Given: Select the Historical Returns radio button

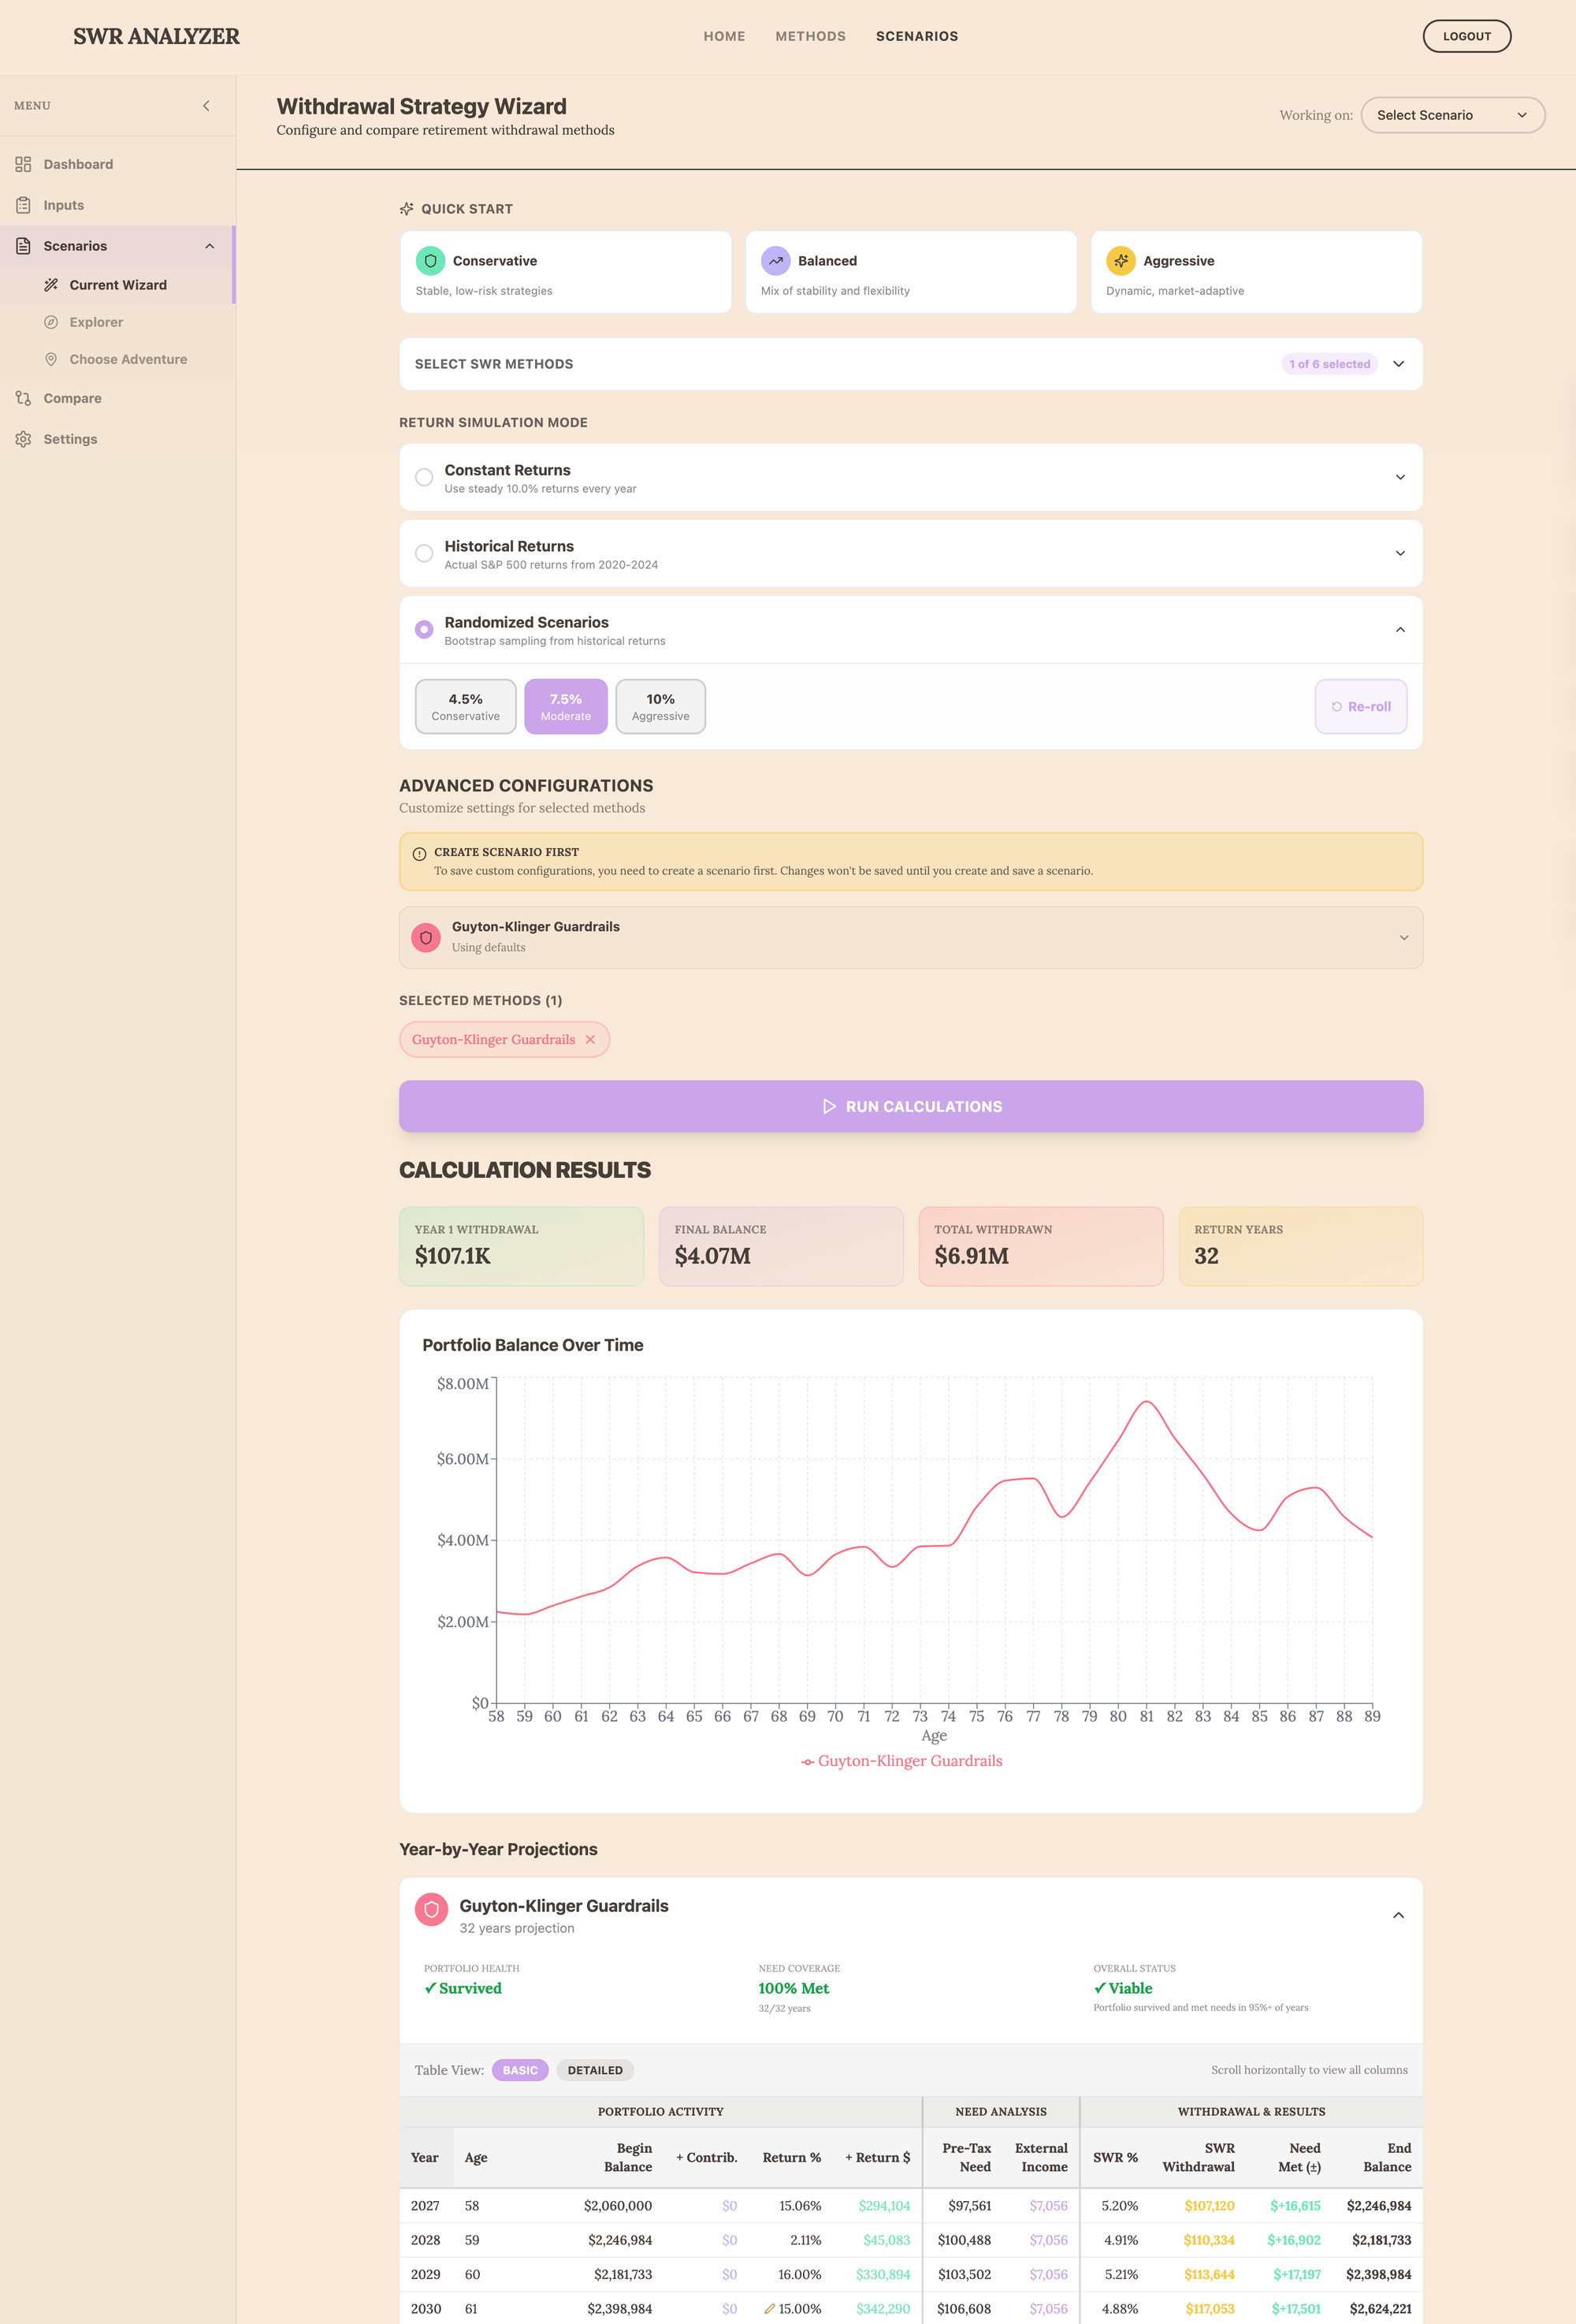Looking at the screenshot, I should (x=424, y=553).
